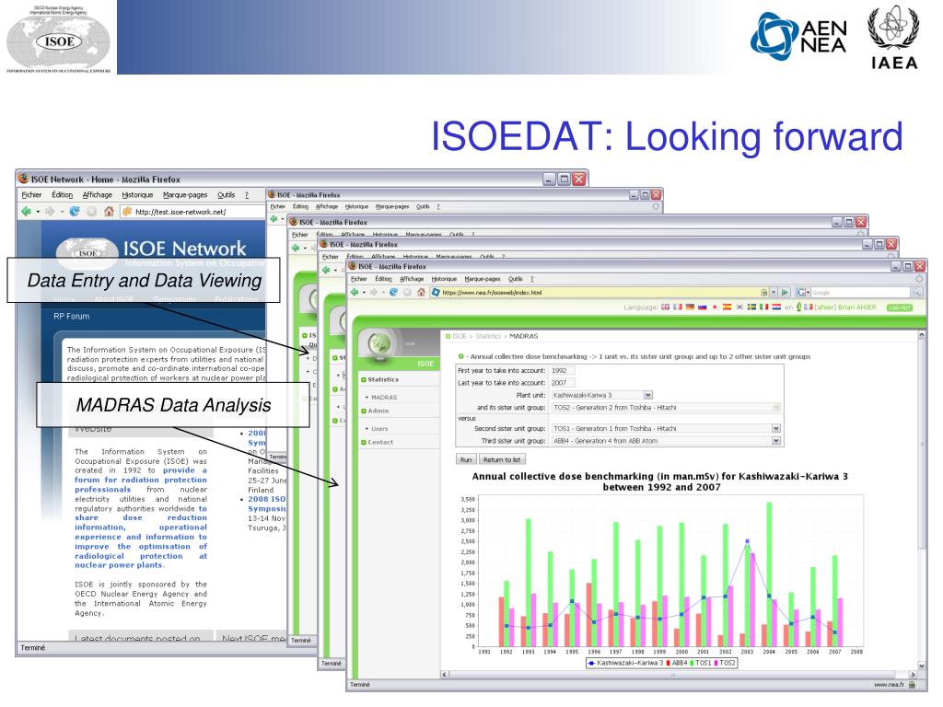The image size is (943, 707).
Task: Click the home icon in the ISOE Network Home window
Action: (109, 211)
